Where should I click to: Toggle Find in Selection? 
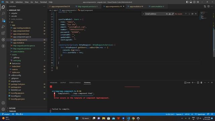click(192, 14)
